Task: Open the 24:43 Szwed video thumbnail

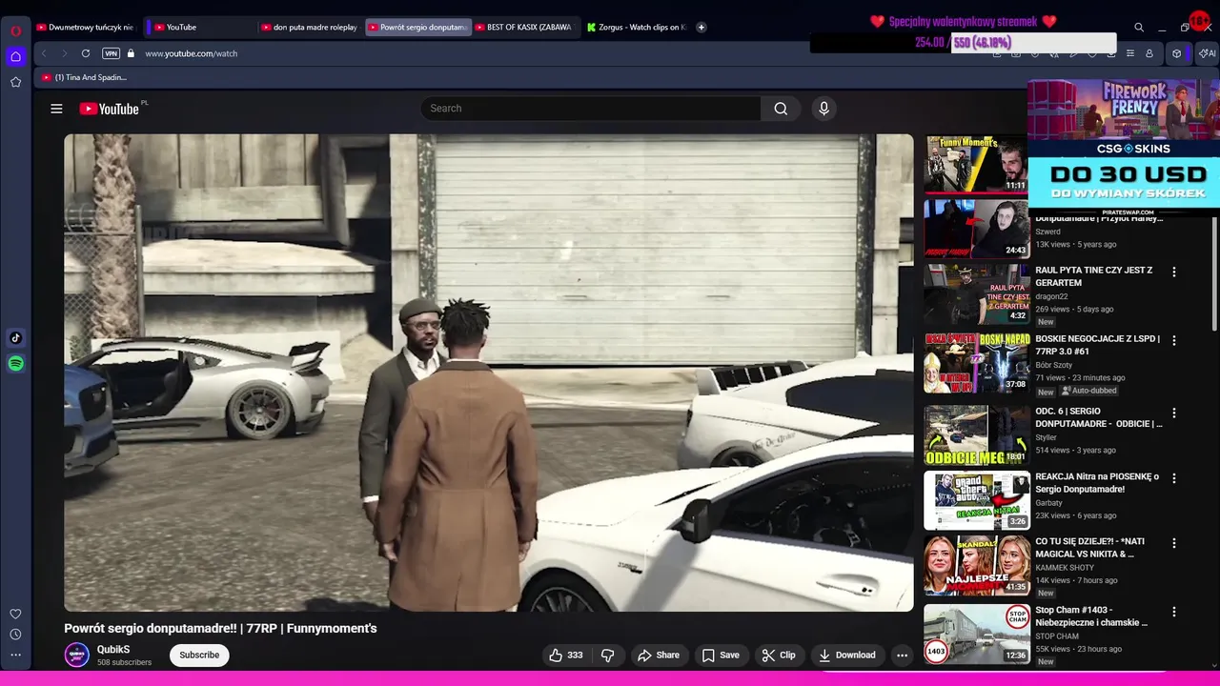Action: tap(976, 229)
